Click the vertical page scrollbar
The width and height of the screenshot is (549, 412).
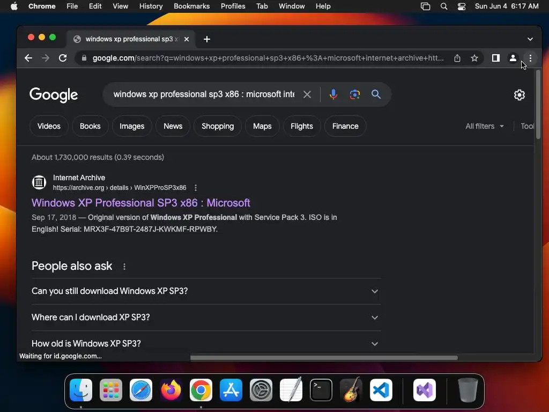click(x=538, y=104)
